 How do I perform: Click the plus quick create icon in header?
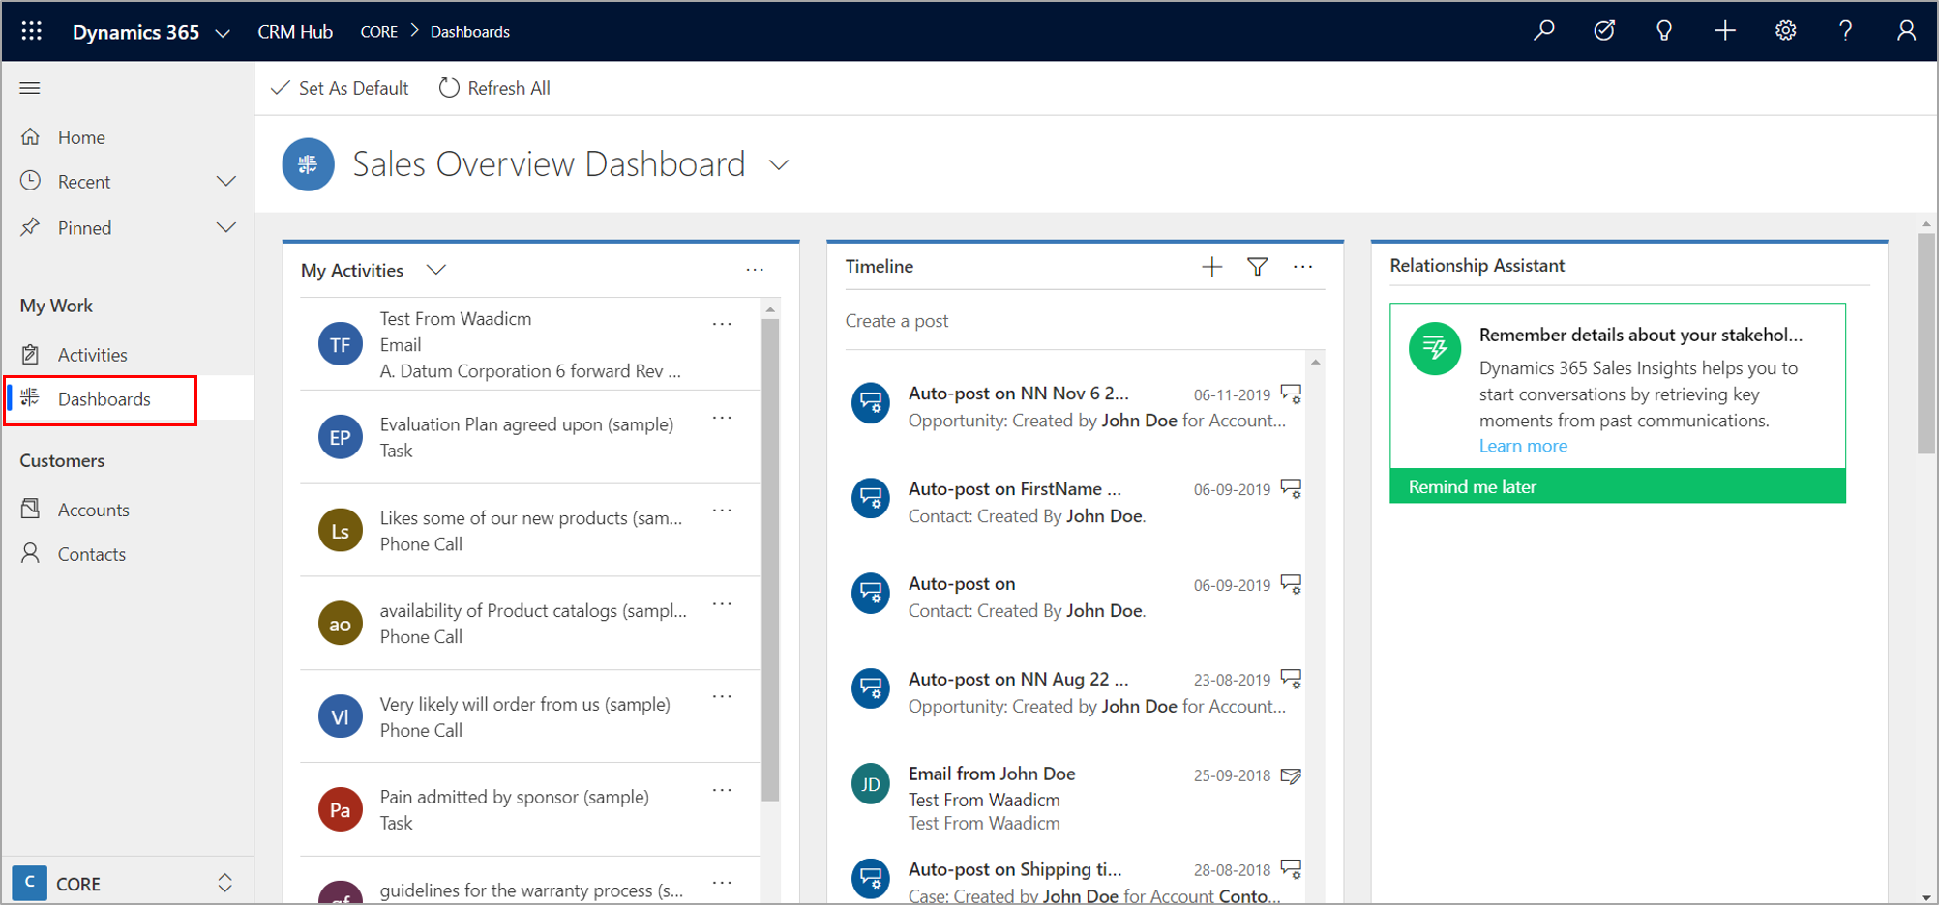pos(1725,31)
